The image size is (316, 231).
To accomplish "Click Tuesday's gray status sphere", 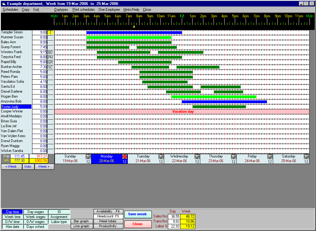I will pyautogui.click(x=161, y=157).
